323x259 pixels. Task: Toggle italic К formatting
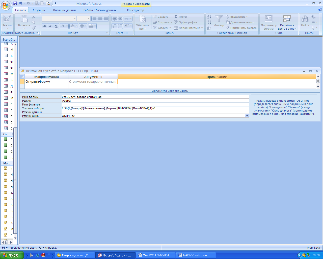50,26
